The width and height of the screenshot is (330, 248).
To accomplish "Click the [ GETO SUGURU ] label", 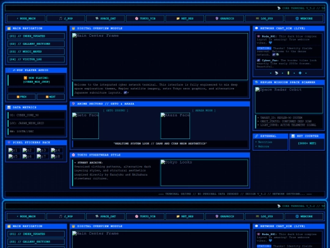I will [116, 110].
